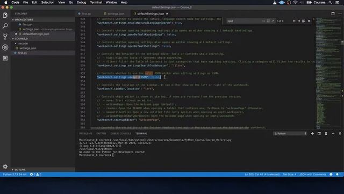
Task: Toggle Use Regular Expression in find widget
Action: 273,21
